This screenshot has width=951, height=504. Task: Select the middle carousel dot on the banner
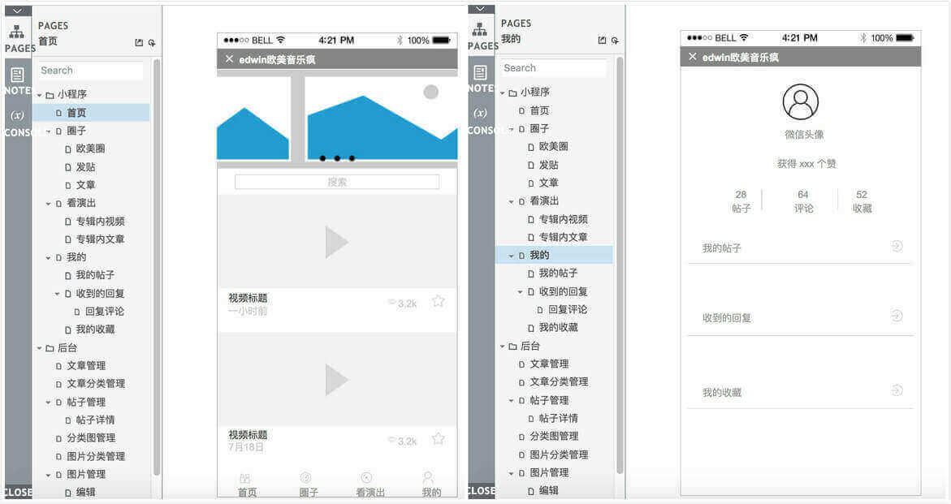click(337, 158)
